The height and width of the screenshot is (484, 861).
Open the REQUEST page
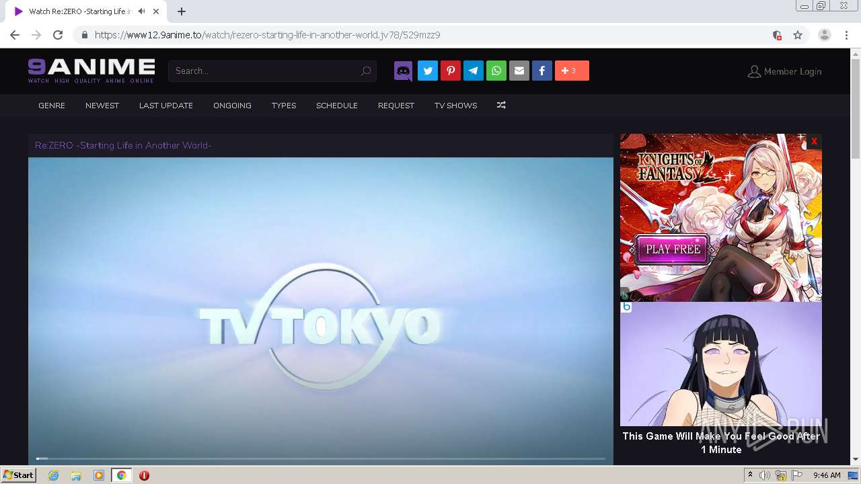point(396,106)
